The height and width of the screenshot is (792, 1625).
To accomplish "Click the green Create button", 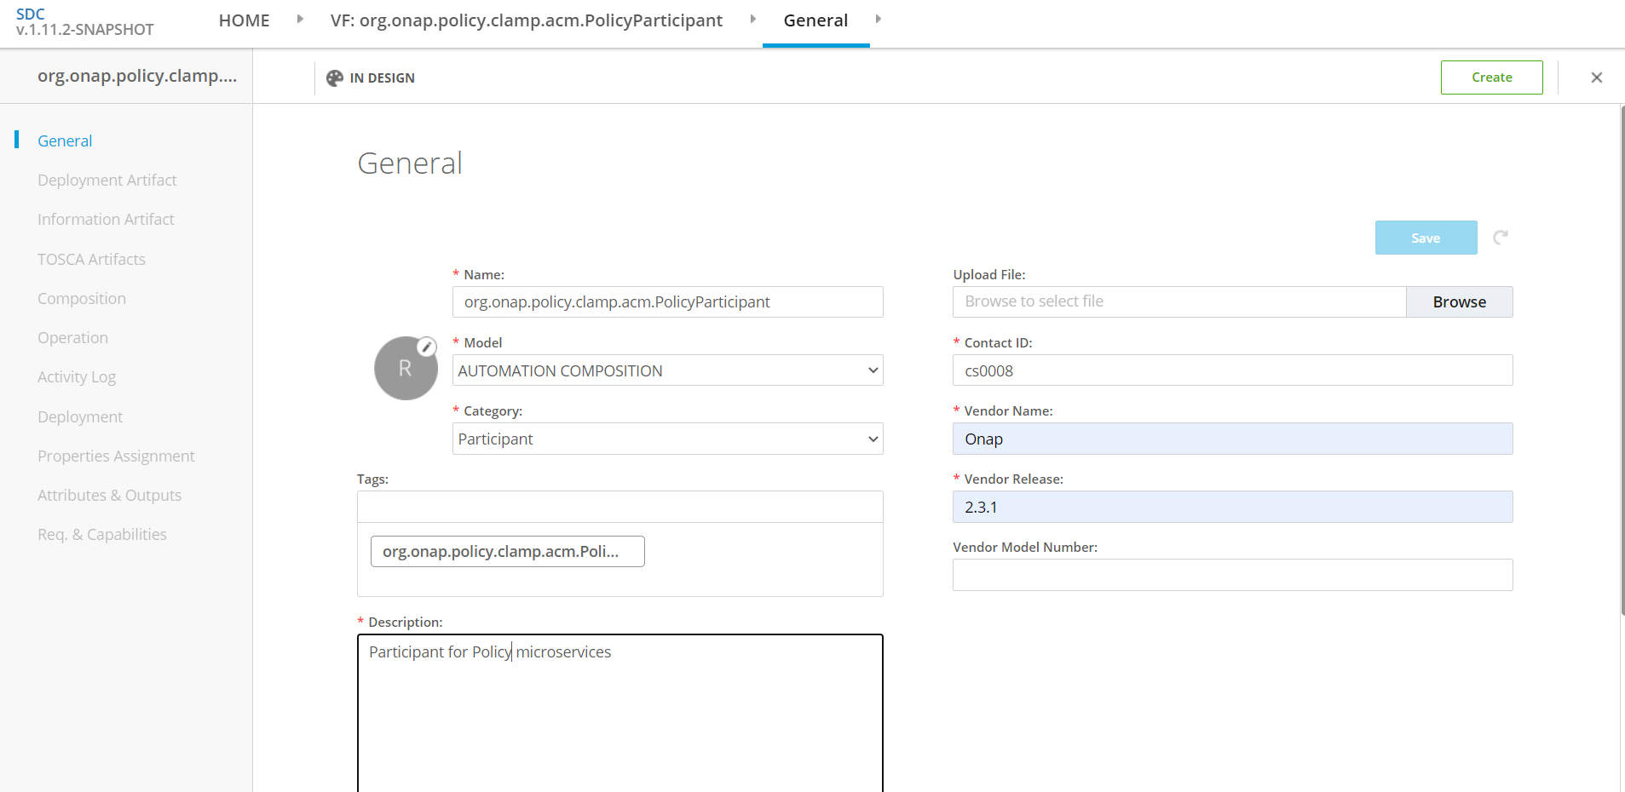I will tap(1491, 77).
